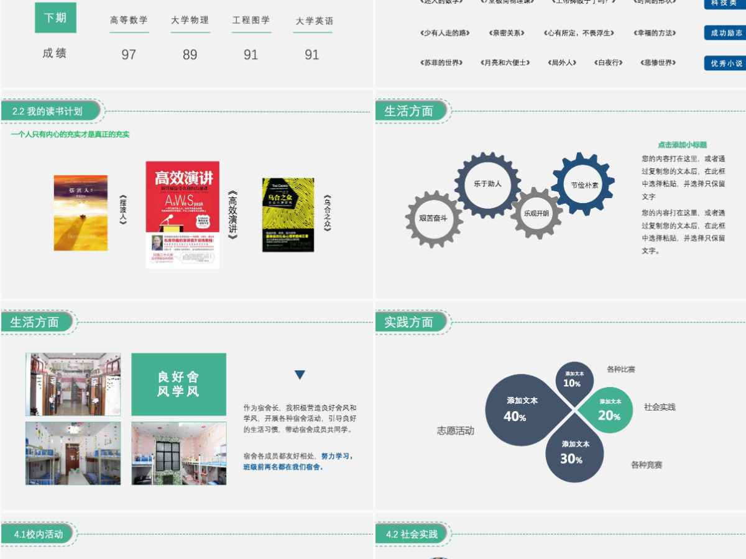Click the green 20% petal shape
This screenshot has width=746, height=559.
pyautogui.click(x=607, y=409)
